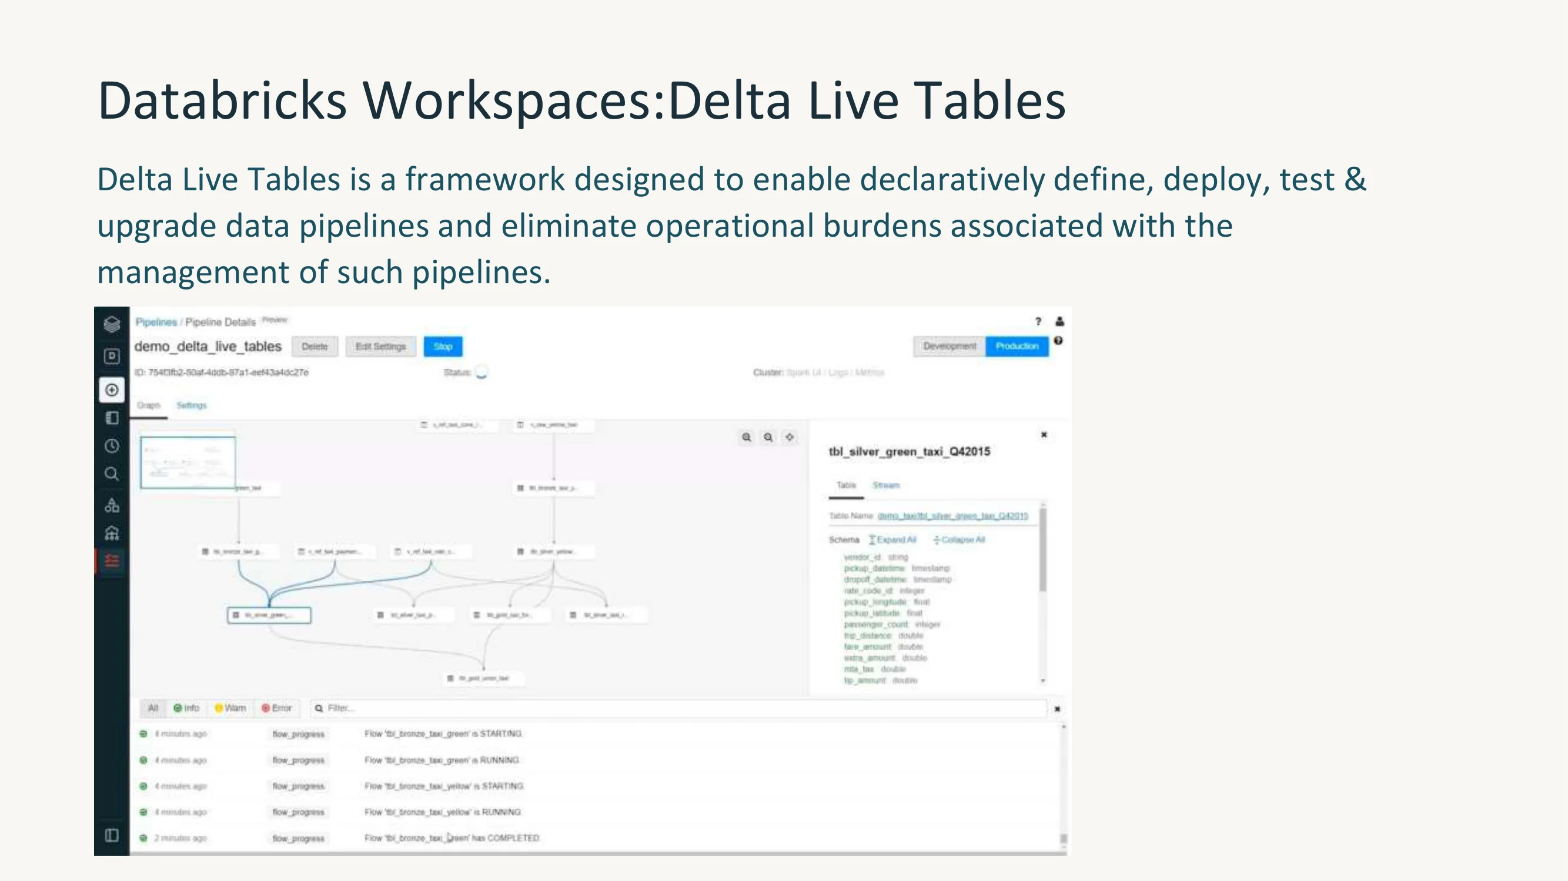The width and height of the screenshot is (1568, 881).
Task: Switch pipeline mode to Development
Action: [950, 346]
